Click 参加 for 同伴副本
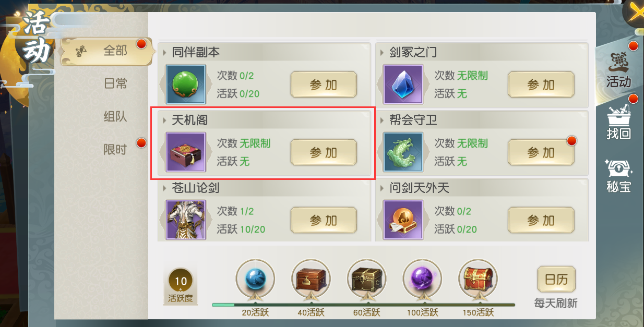 [324, 84]
